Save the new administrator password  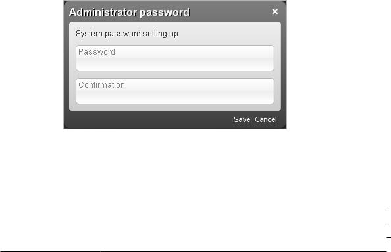pos(242,119)
